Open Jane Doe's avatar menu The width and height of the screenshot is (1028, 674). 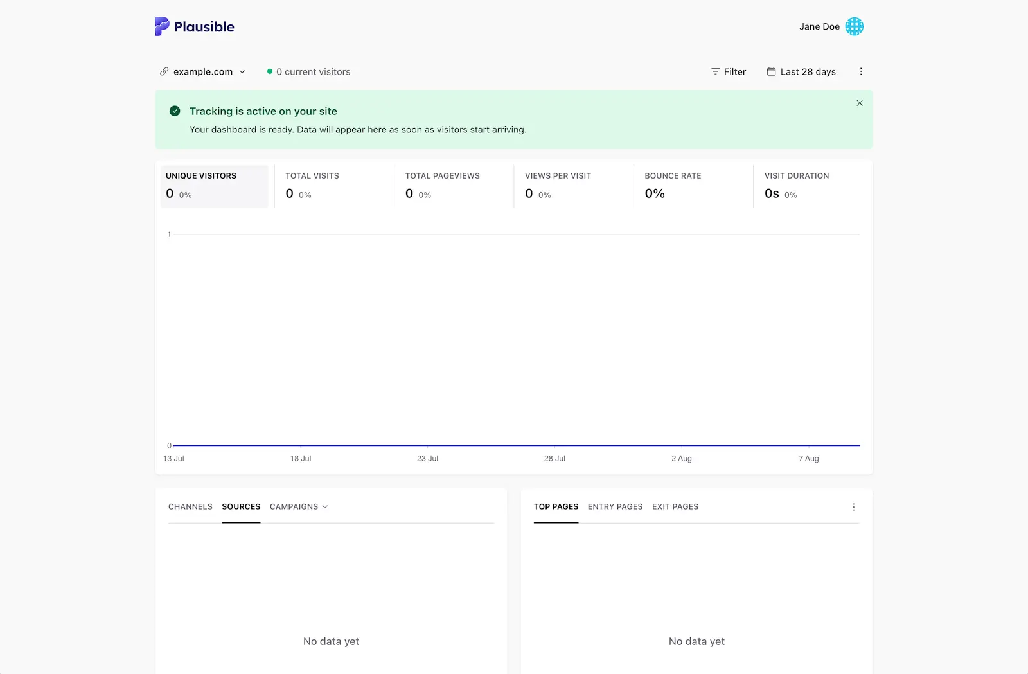855,26
